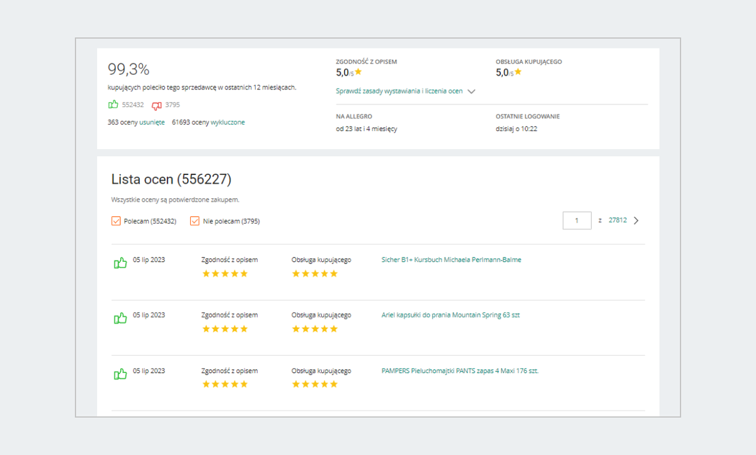
Task: Open the wykluczone ratings link
Action: click(x=227, y=122)
